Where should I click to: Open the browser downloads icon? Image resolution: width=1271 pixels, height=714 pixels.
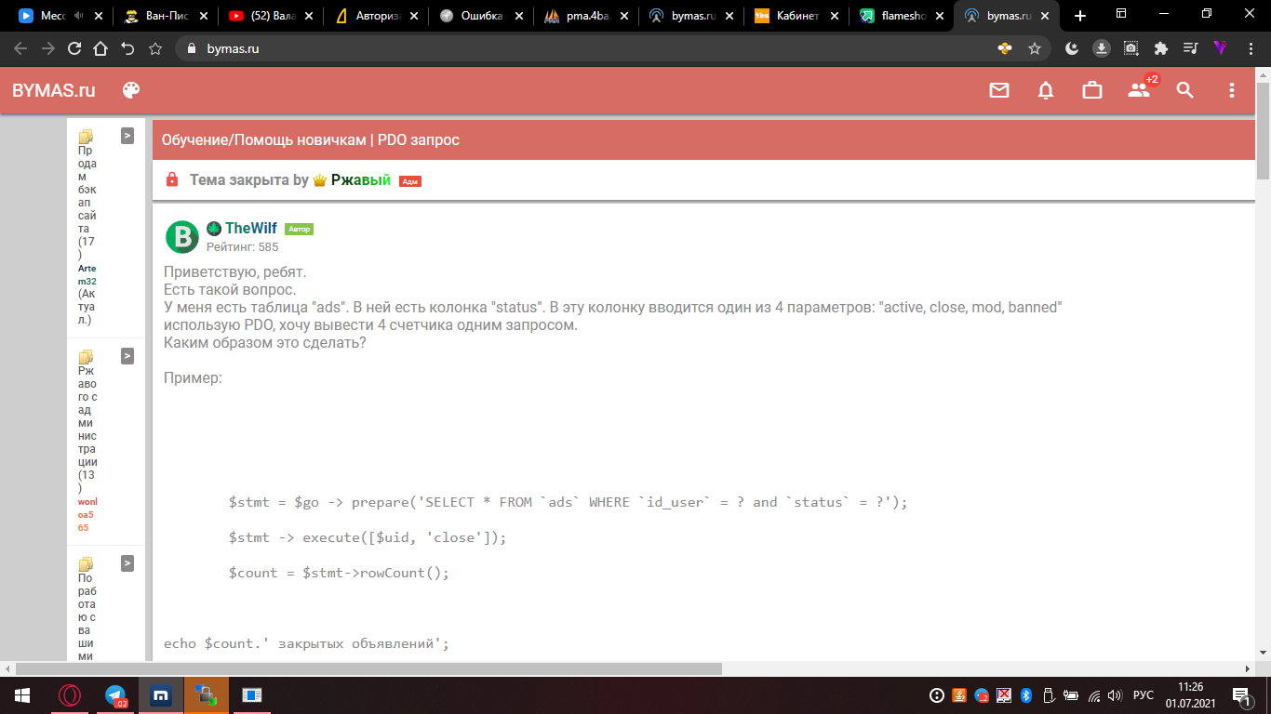click(1101, 48)
